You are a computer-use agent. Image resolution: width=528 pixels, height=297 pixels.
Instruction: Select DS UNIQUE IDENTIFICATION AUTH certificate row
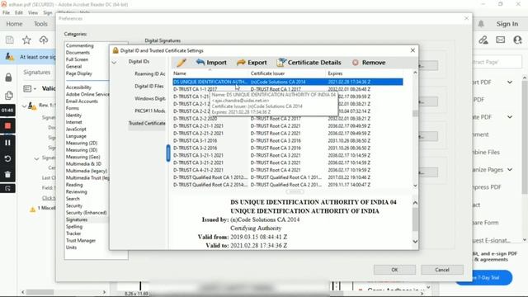click(288, 82)
